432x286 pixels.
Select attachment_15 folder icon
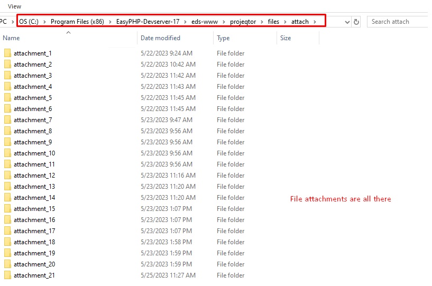[8, 209]
